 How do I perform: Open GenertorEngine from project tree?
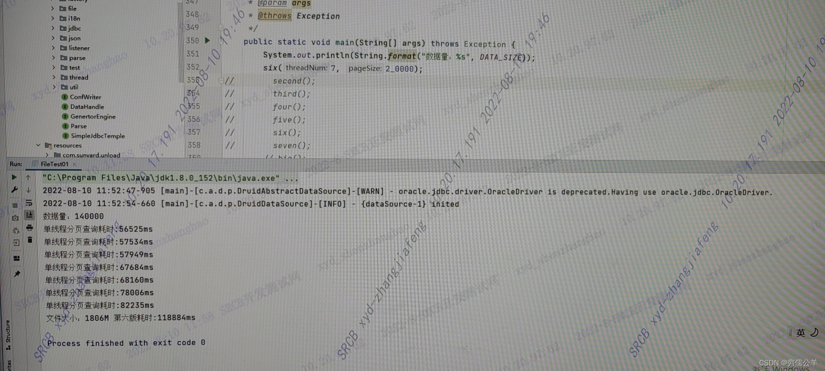93,116
